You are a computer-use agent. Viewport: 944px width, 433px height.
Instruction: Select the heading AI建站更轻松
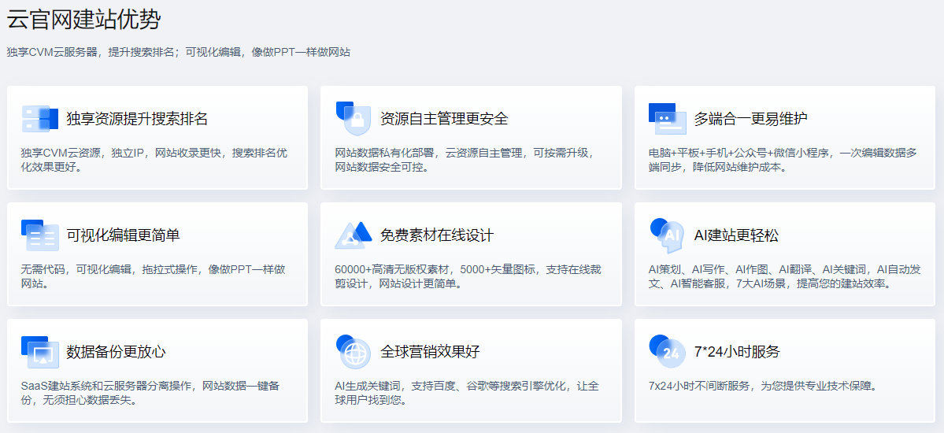click(736, 235)
